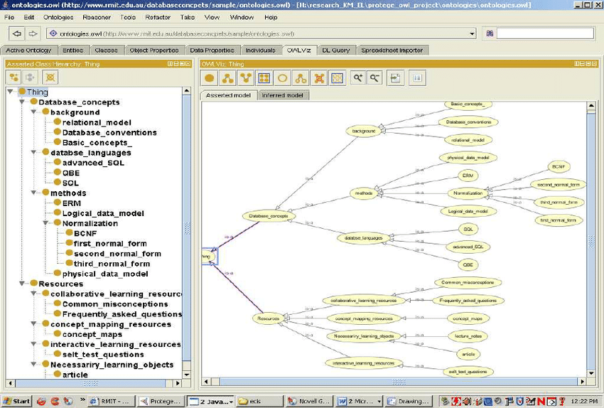This screenshot has height=408, width=604.
Task: Collapse the Resources tree node
Action: pos(22,284)
